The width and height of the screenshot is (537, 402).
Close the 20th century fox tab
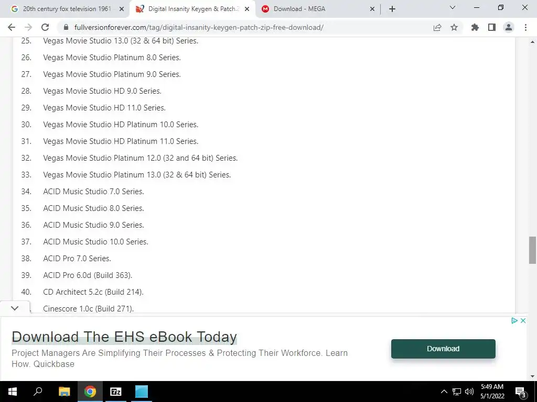click(122, 9)
